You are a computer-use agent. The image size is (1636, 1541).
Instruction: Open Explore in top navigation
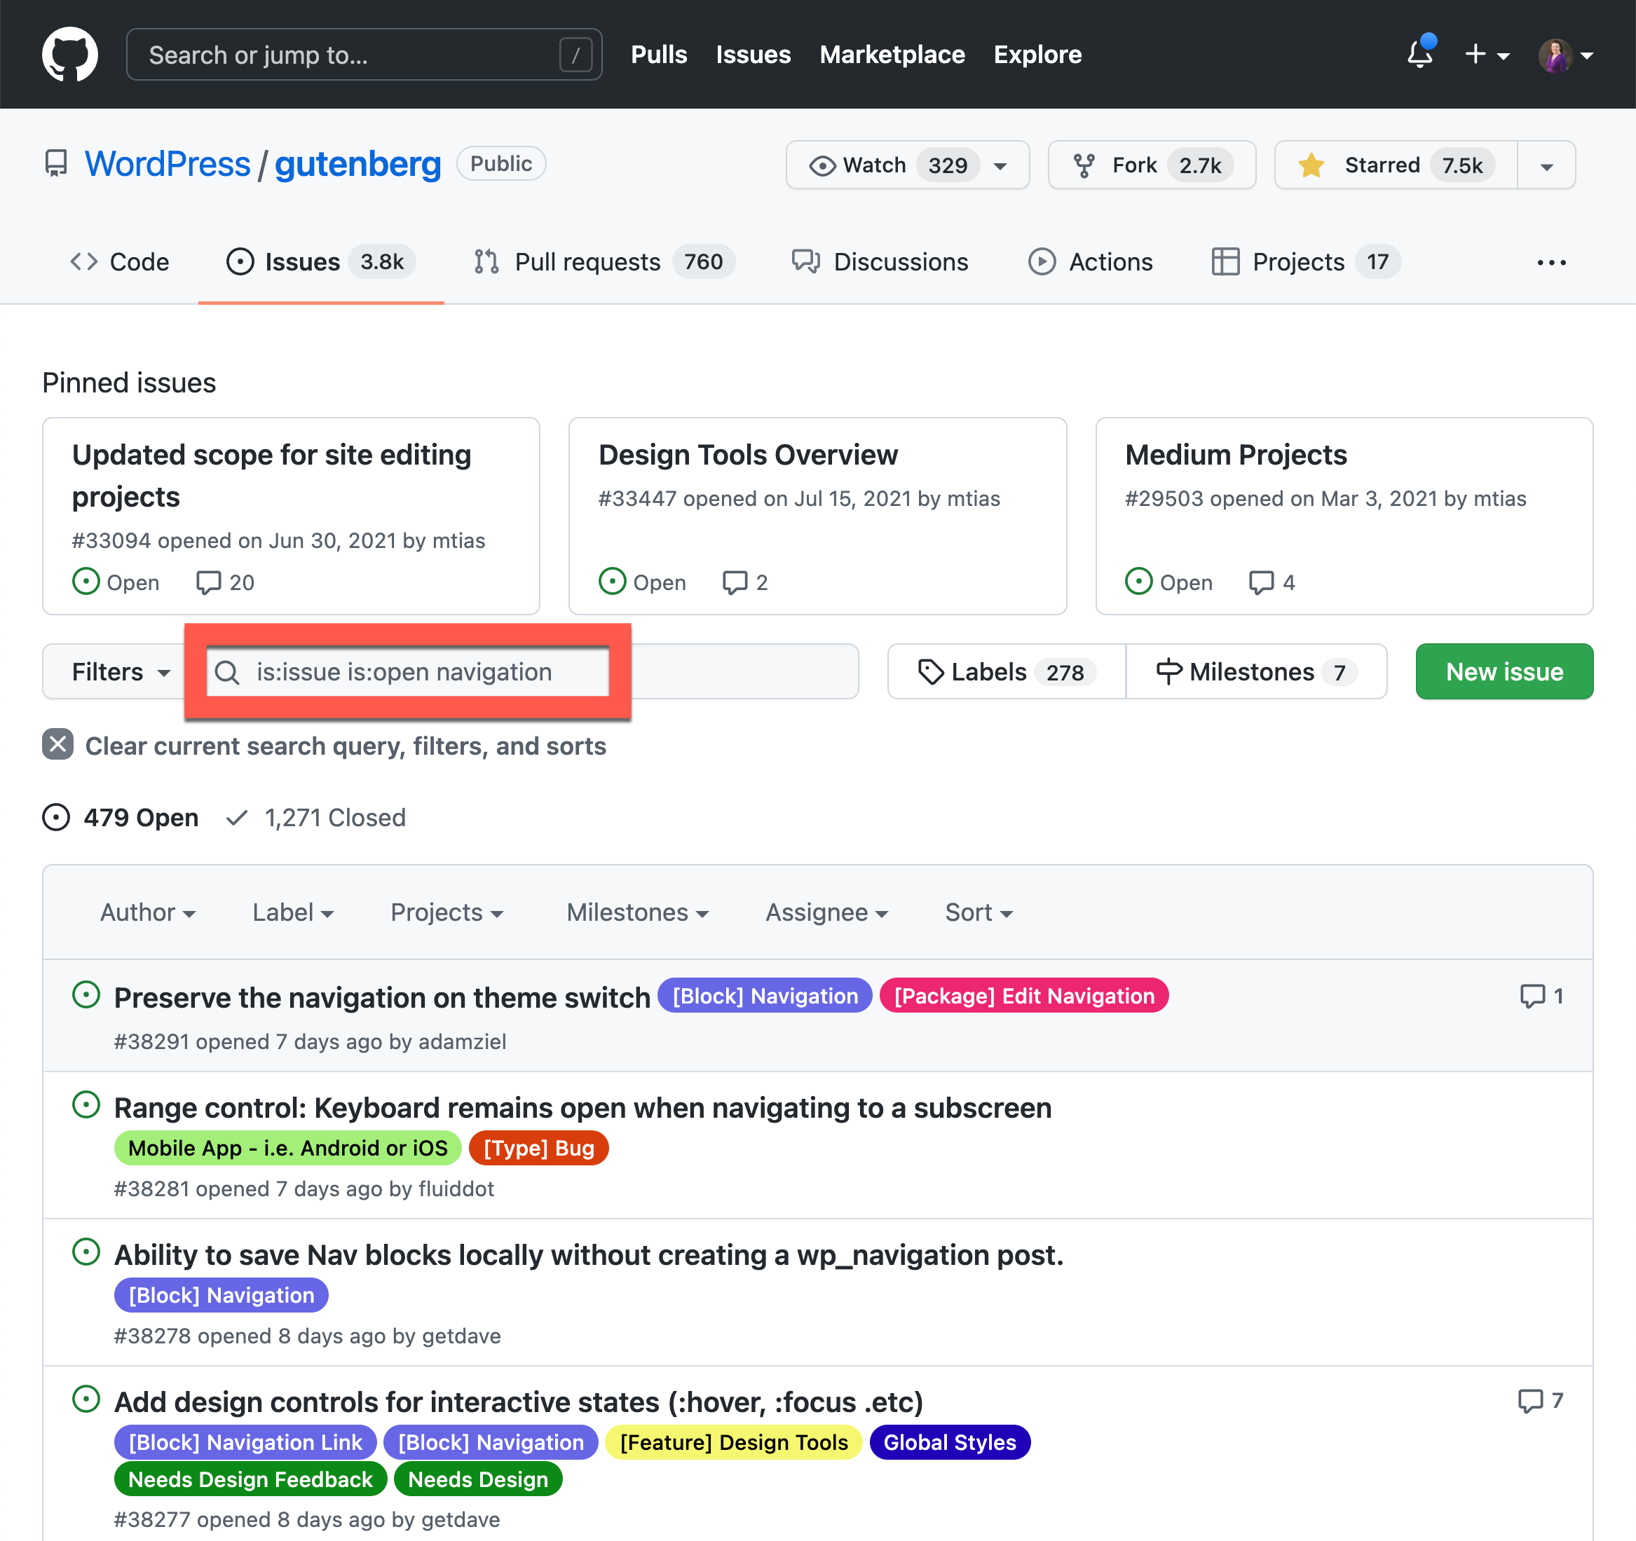1037,54
